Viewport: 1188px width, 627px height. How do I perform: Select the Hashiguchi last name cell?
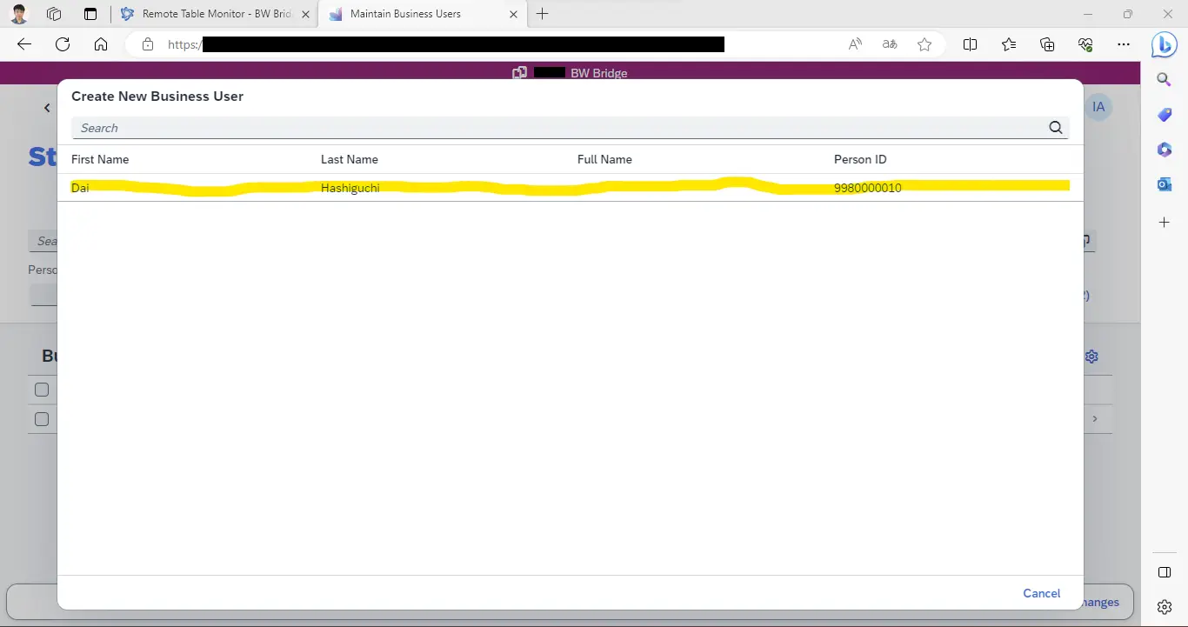350,188
